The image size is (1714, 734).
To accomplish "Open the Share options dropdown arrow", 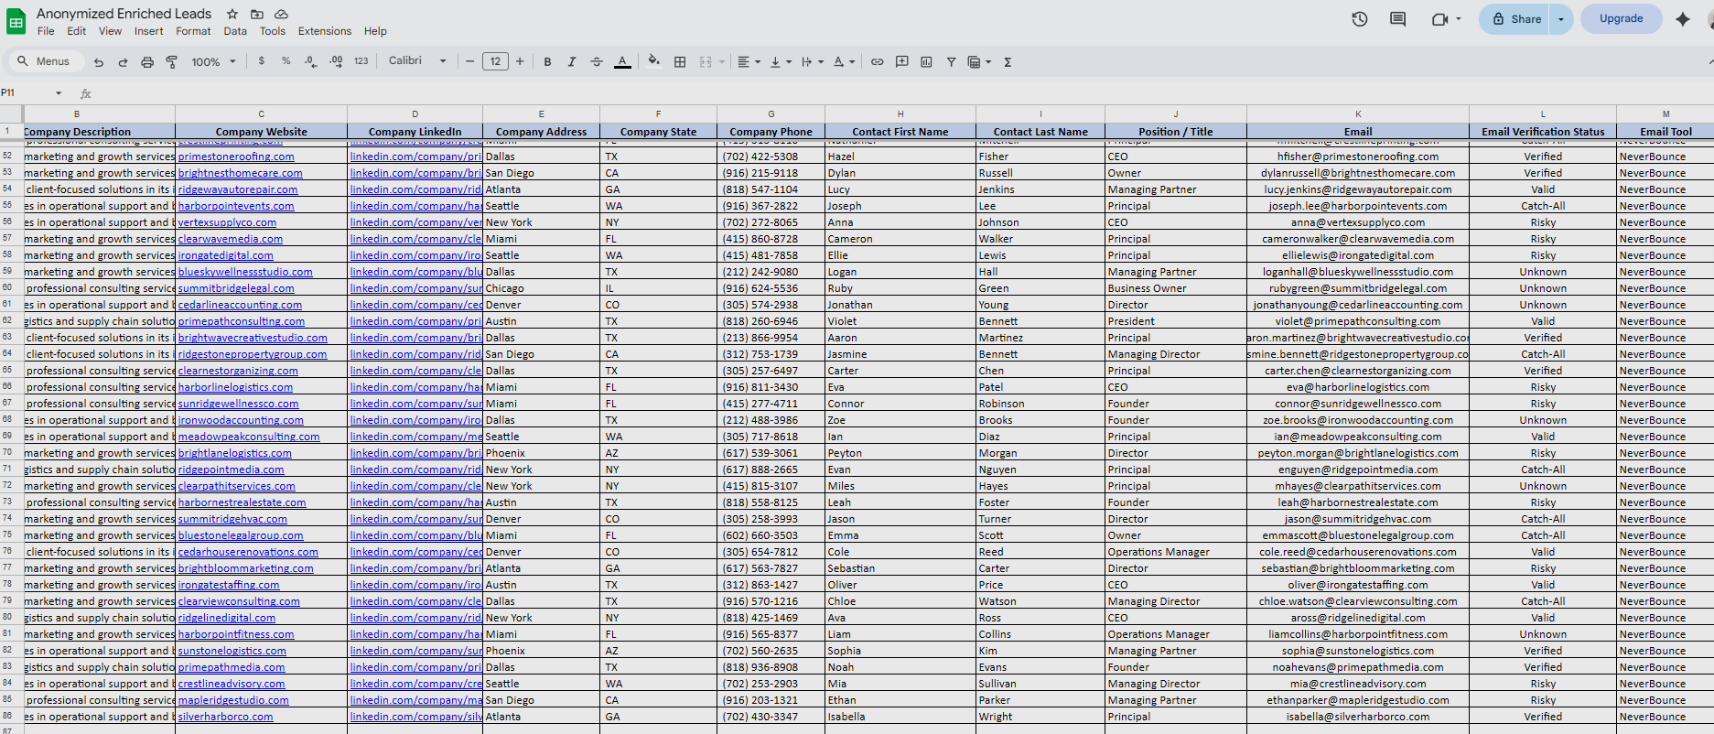I will pos(1561,19).
